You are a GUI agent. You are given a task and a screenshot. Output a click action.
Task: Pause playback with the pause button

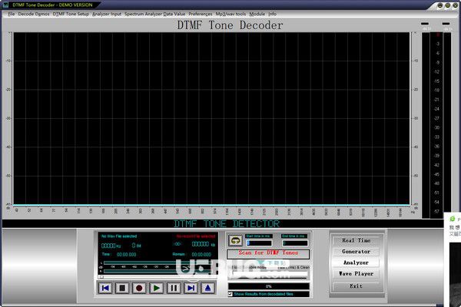174,288
